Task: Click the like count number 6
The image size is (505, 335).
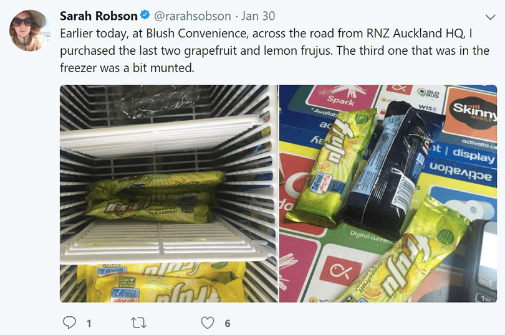Action: (x=228, y=323)
